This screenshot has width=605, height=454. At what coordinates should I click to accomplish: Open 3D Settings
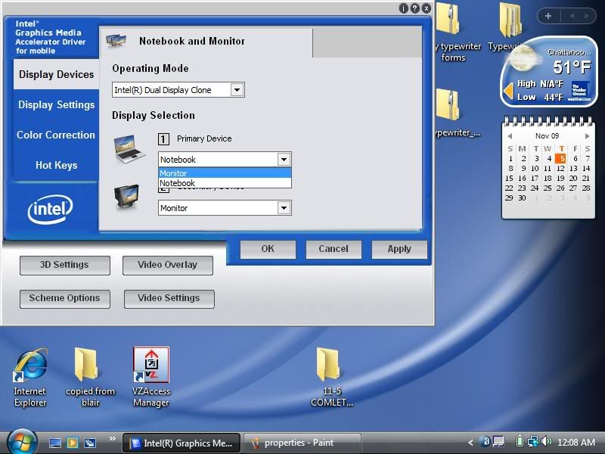click(65, 266)
